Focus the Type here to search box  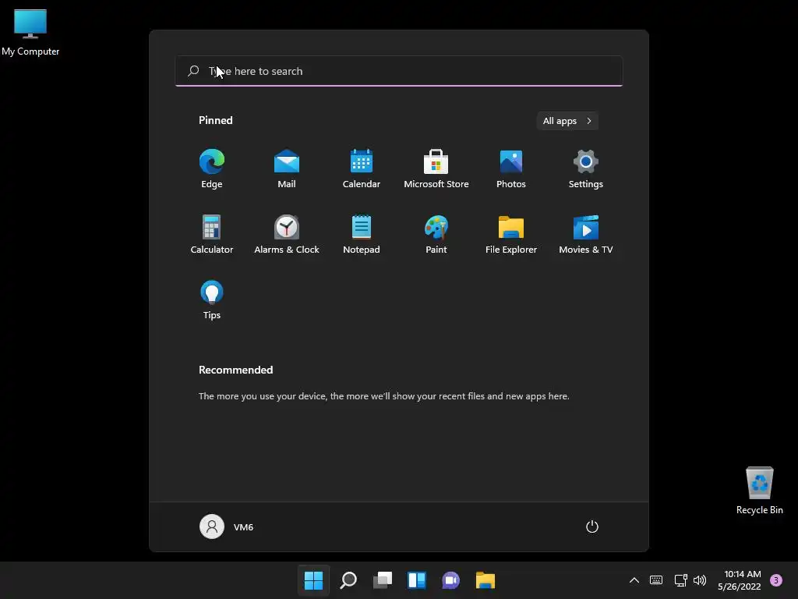pos(399,71)
